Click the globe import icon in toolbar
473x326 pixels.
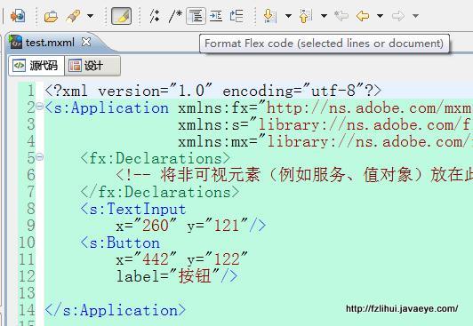coord(18,16)
